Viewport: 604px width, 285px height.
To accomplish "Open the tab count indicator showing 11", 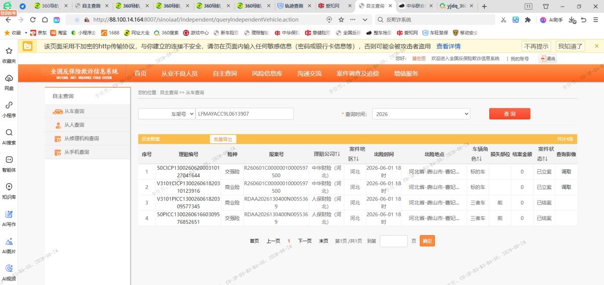I will 528,6.
